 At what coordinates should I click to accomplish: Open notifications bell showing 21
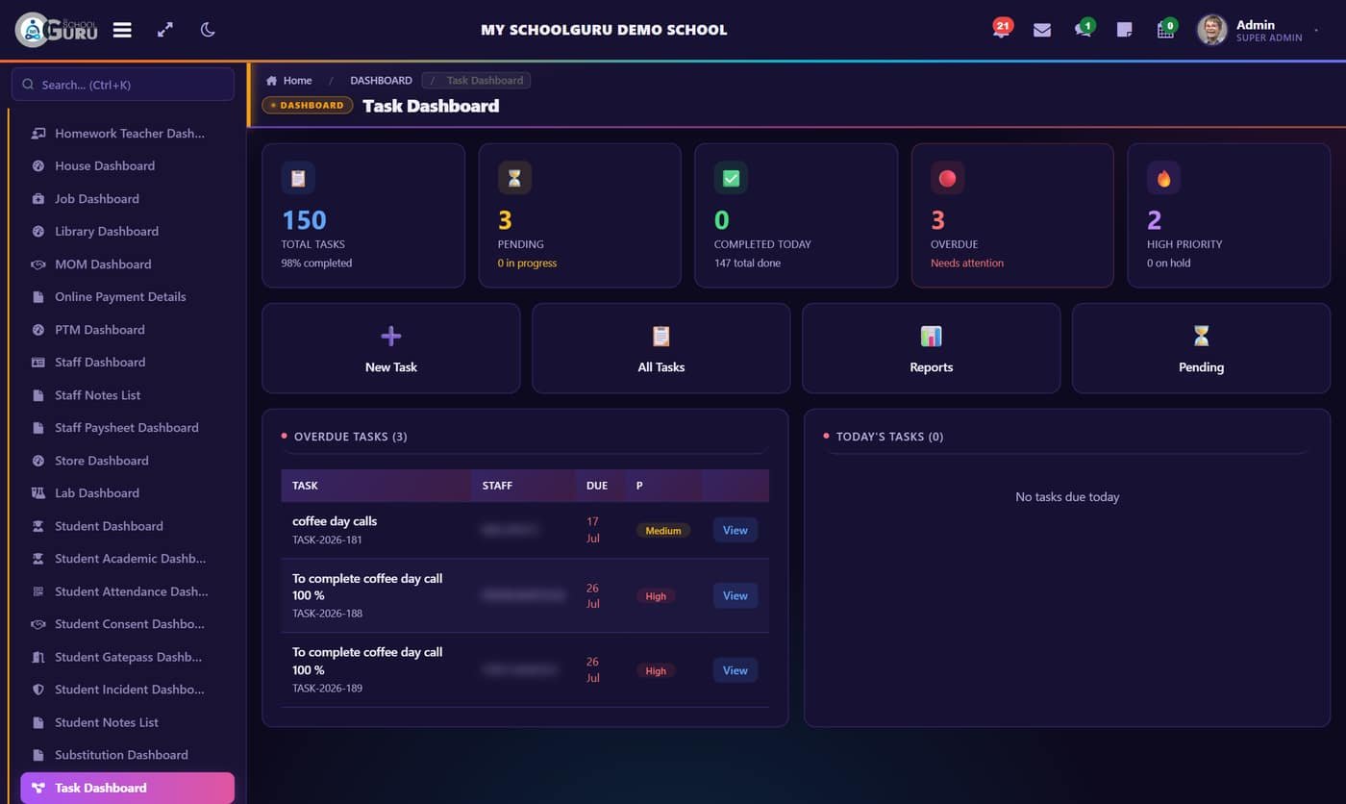pos(1001,29)
